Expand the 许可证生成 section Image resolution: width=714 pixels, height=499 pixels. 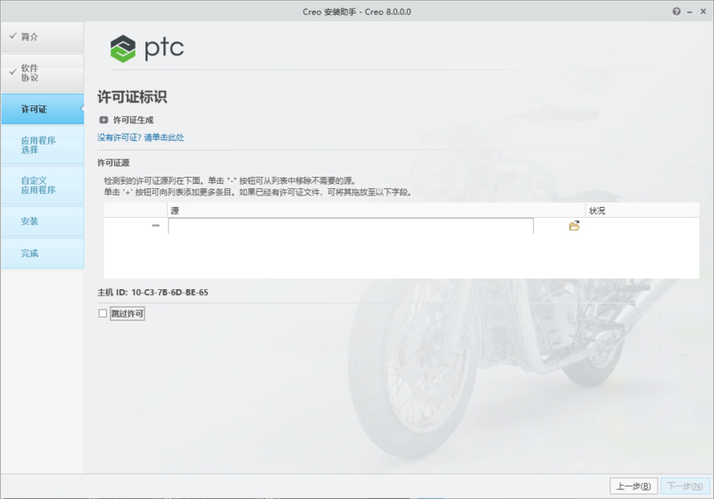click(x=104, y=120)
